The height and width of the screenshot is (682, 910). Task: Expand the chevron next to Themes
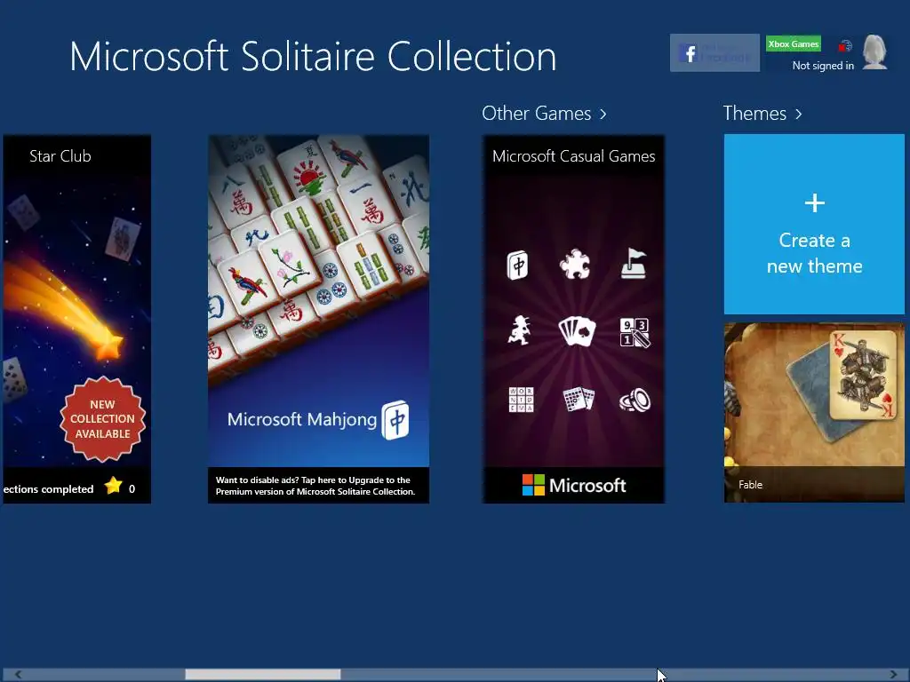coord(799,114)
